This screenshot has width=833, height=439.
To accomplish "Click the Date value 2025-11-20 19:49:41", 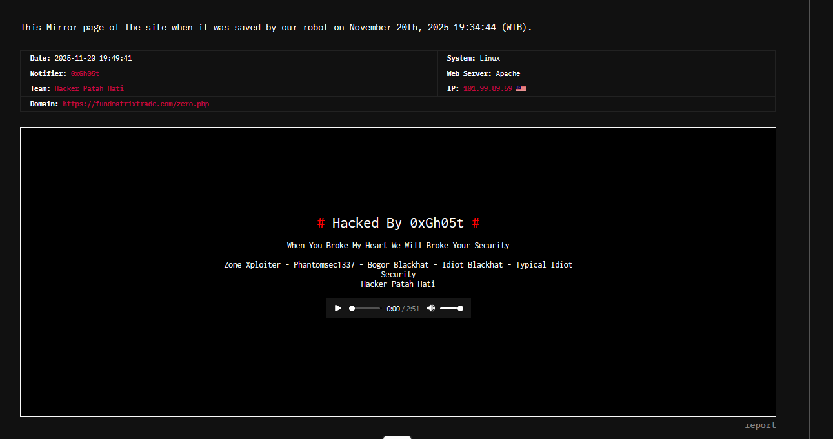I will [x=93, y=58].
